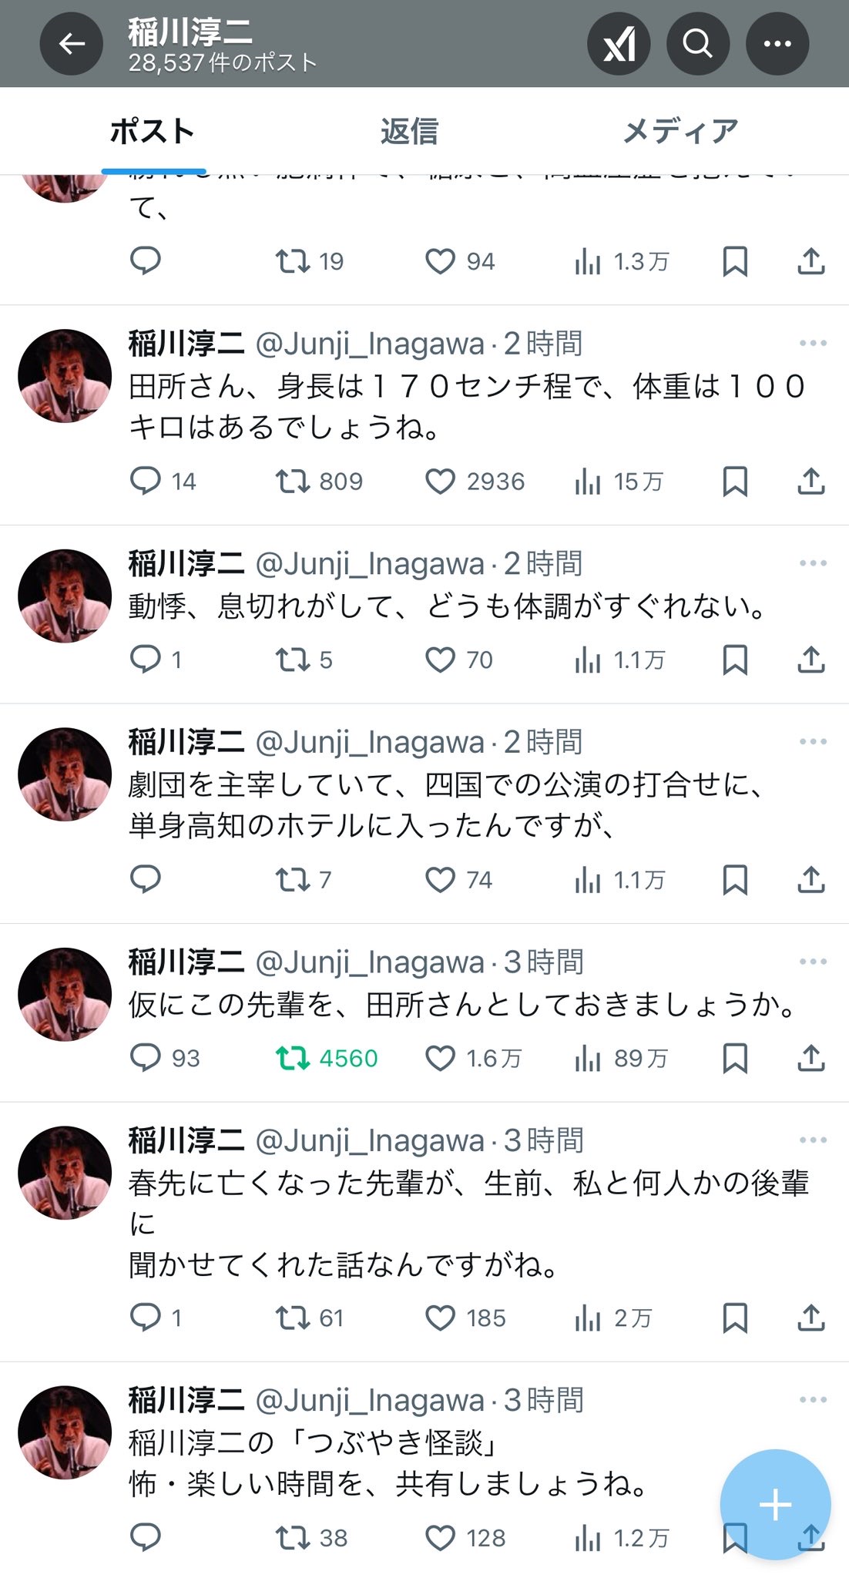Open search with the magnifier icon

pos(698,44)
